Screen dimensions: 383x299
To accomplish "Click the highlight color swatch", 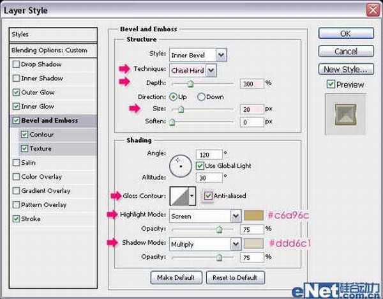I will click(255, 216).
